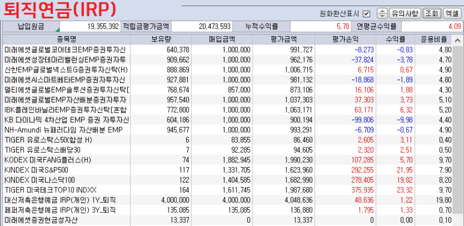
Task: Click the 조회 query button
Action: click(432, 13)
